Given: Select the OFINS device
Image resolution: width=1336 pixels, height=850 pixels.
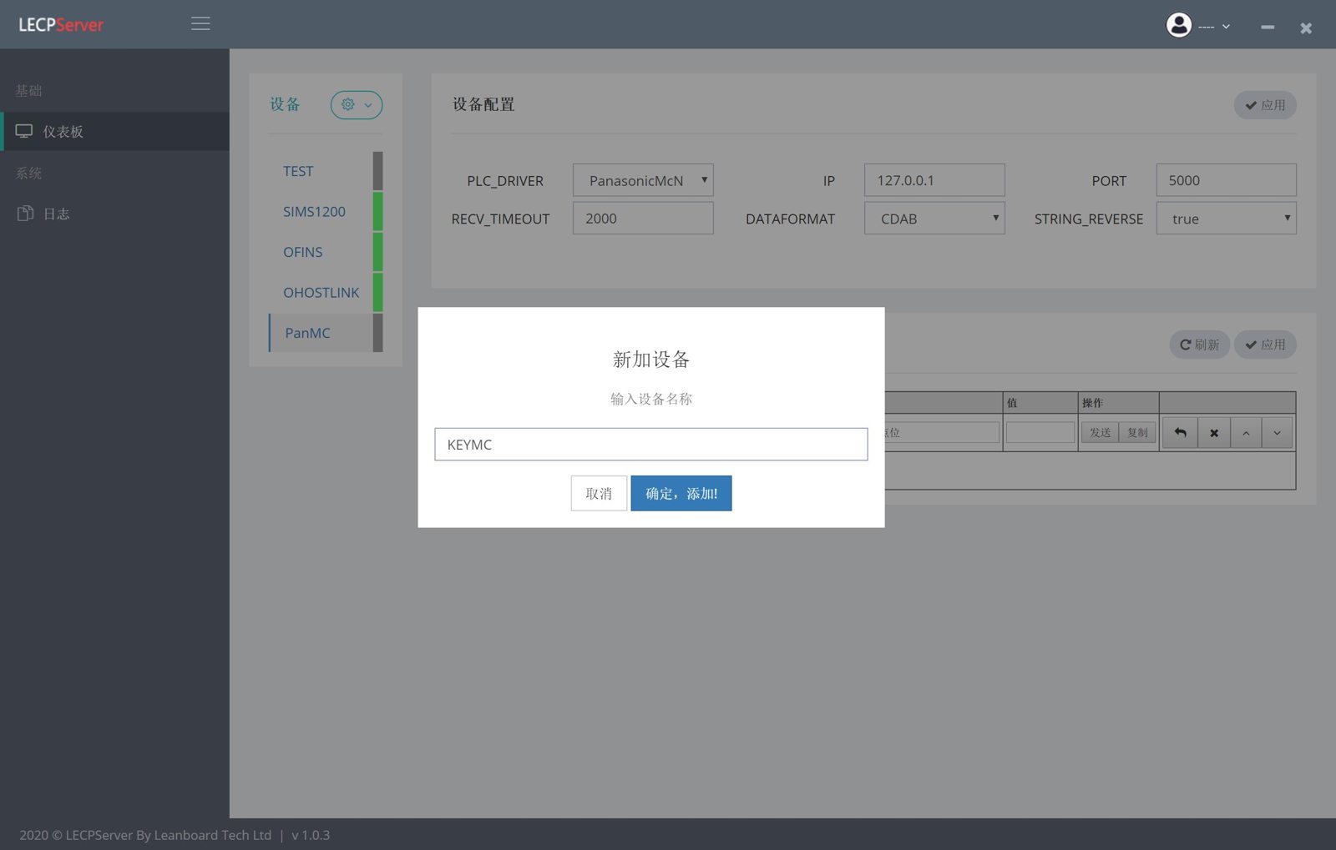Looking at the screenshot, I should tap(321, 252).
